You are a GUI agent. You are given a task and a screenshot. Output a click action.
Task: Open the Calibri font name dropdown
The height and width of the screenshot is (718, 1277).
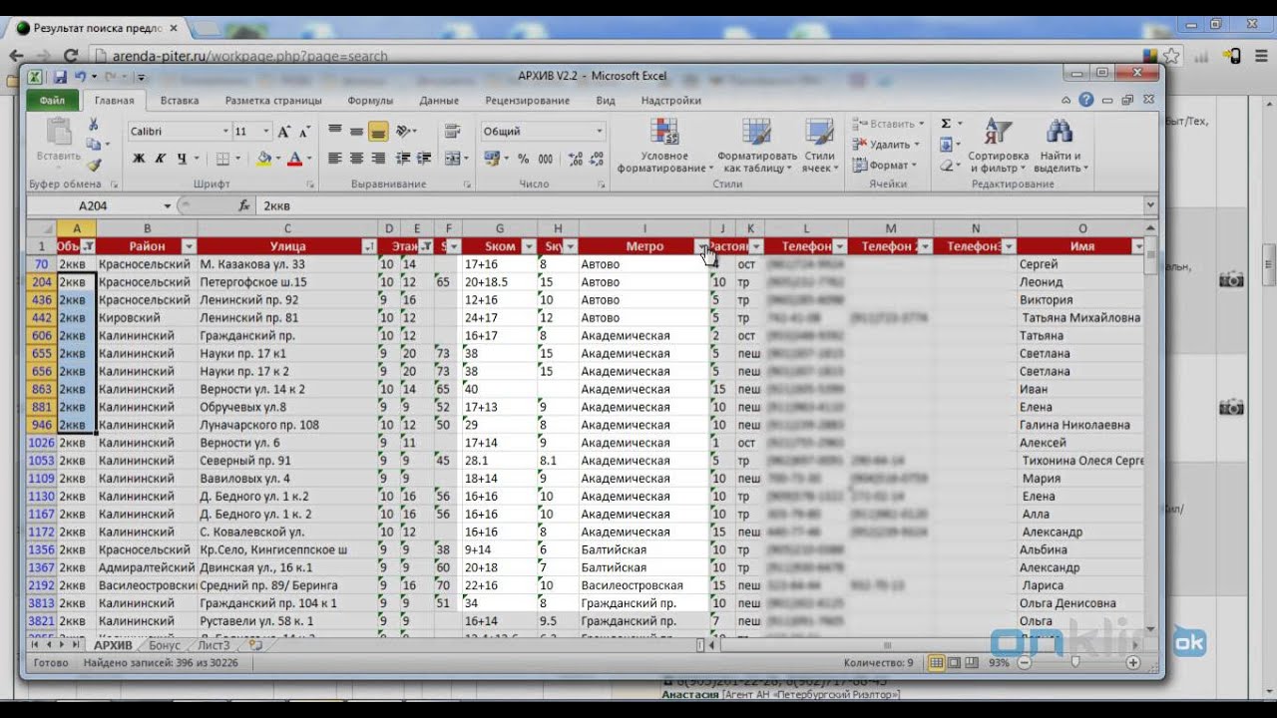click(x=224, y=132)
